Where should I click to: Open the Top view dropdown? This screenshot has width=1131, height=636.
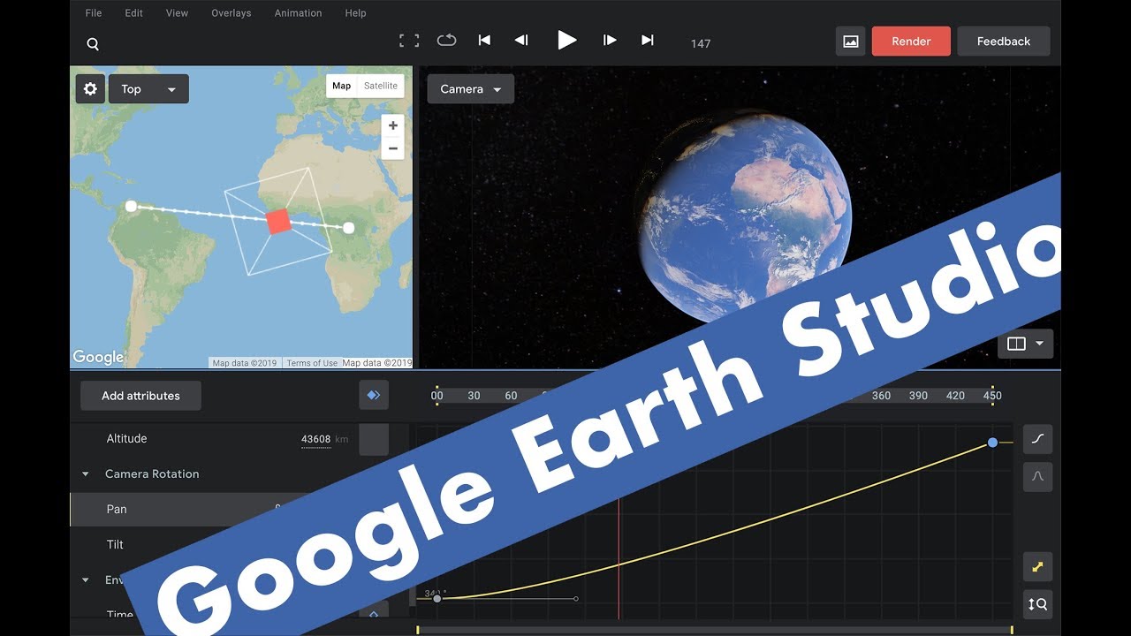tap(148, 89)
